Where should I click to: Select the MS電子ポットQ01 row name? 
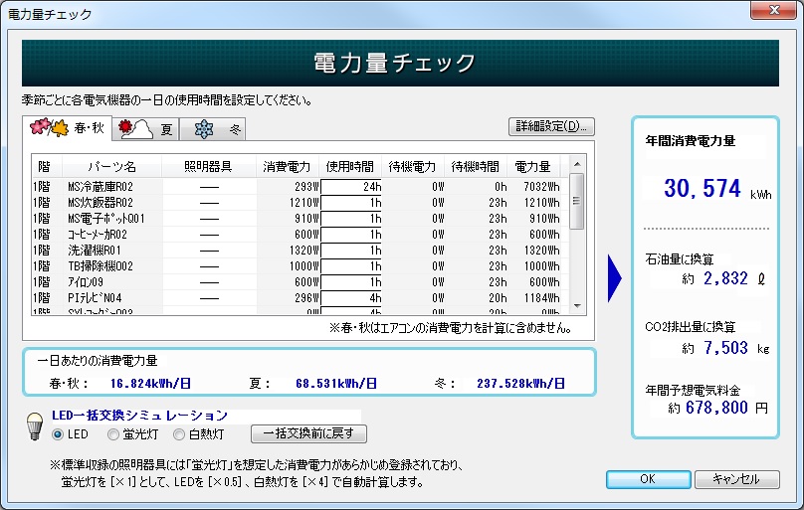(x=106, y=219)
